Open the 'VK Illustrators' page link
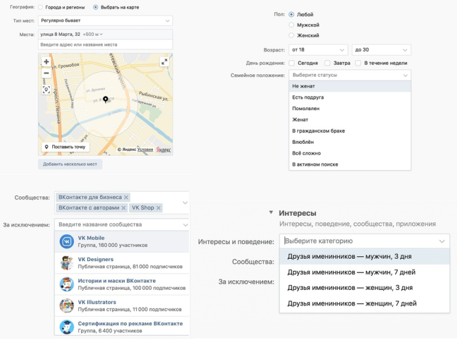457x339 pixels. pyautogui.click(x=97, y=302)
